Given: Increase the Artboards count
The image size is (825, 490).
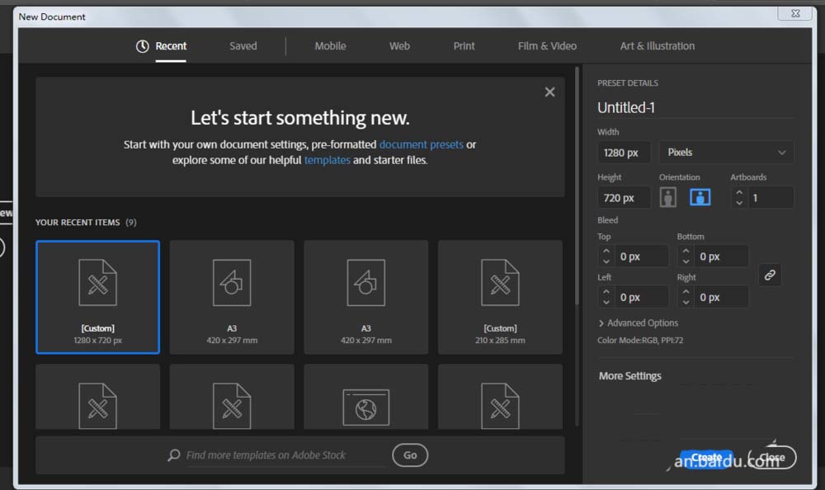Looking at the screenshot, I should (x=739, y=193).
